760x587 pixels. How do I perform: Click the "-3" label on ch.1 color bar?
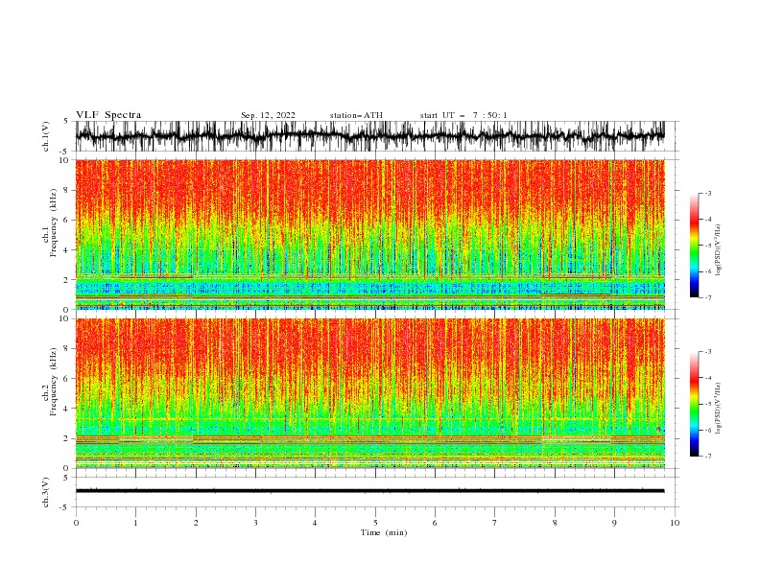[x=708, y=193]
